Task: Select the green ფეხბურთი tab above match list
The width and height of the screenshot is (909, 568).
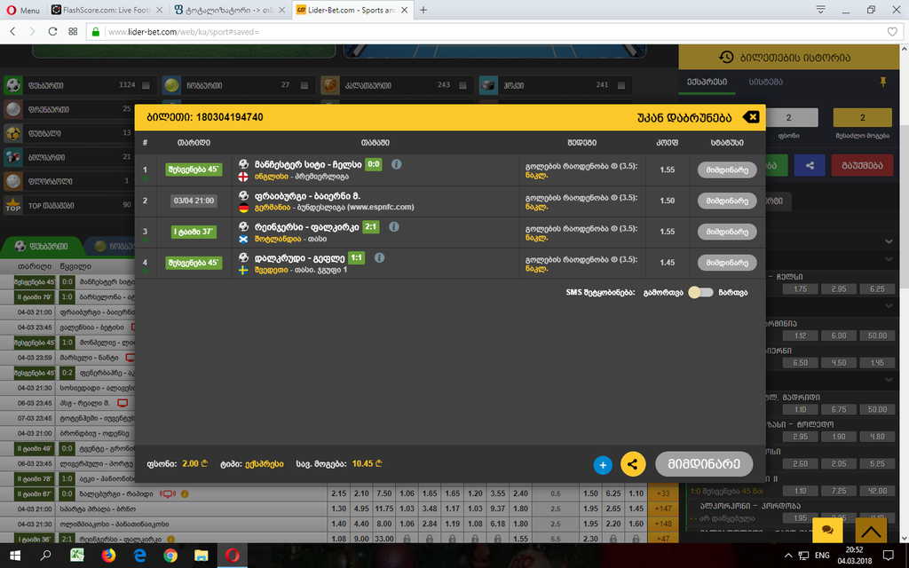Action: coord(41,246)
